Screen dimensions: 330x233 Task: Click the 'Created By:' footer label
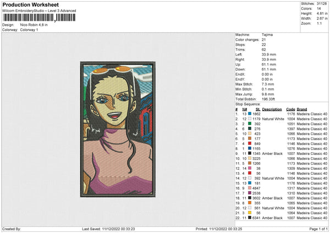click(x=12, y=229)
